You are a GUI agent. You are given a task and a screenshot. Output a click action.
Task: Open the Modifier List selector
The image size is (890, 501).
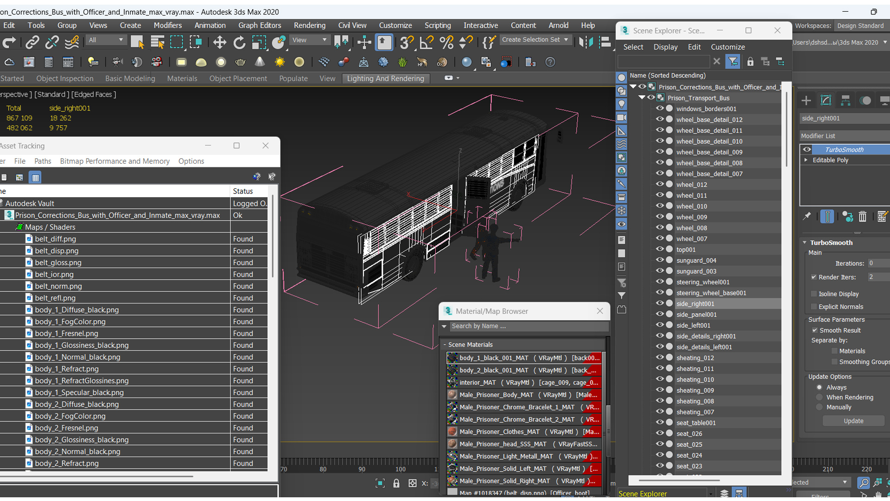[845, 136]
